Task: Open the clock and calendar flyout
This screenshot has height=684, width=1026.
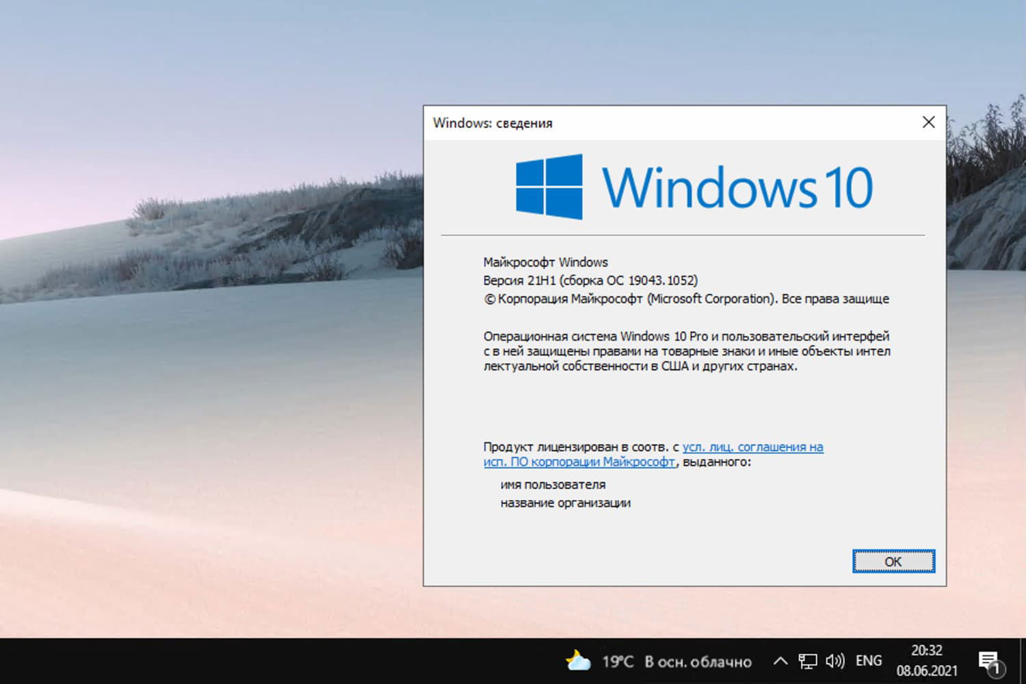Action: pyautogui.click(x=927, y=661)
